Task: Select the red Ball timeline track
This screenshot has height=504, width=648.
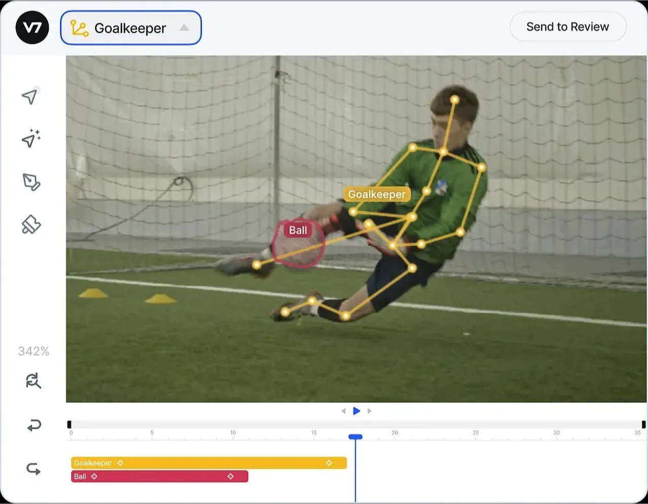Action: [159, 476]
